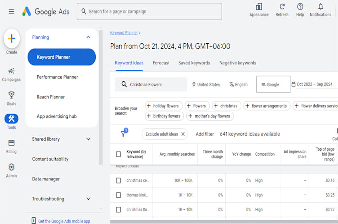The image size is (338, 224).
Task: Open Performance Planner
Action: 57,77
